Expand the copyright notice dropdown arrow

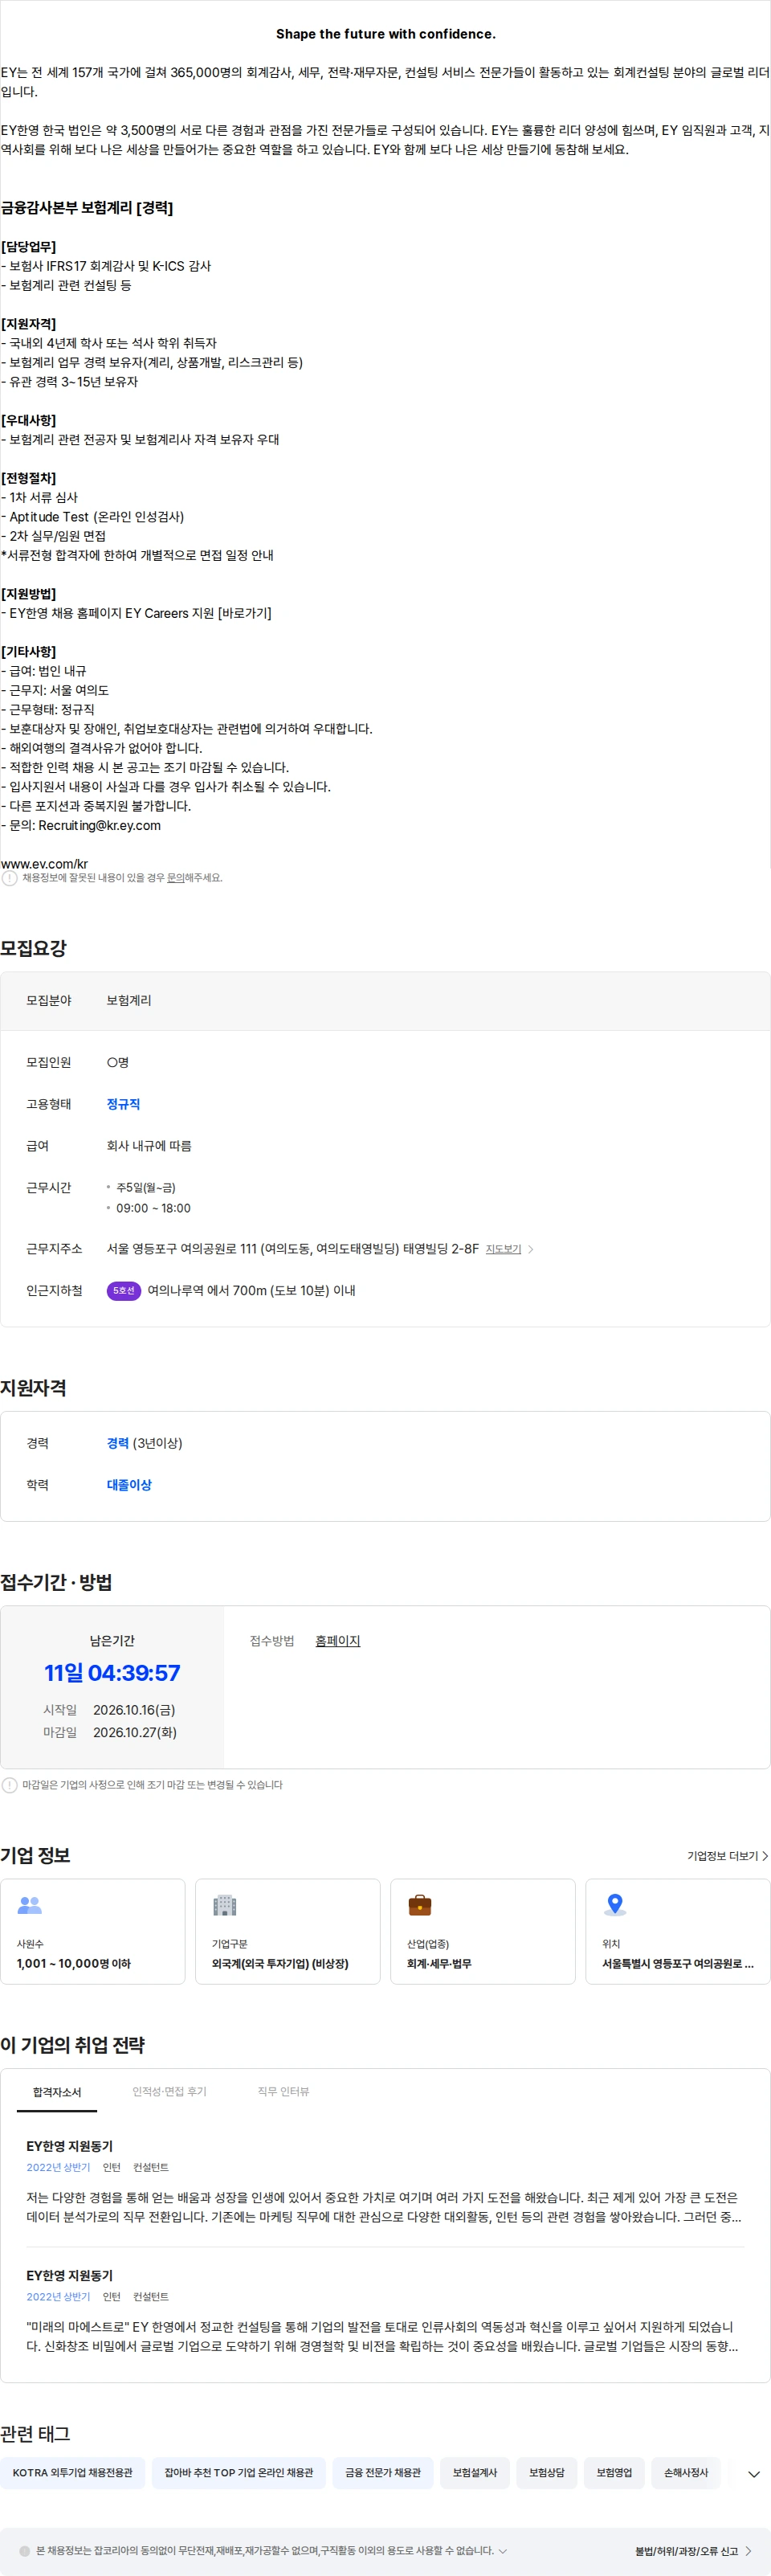[x=503, y=2551]
